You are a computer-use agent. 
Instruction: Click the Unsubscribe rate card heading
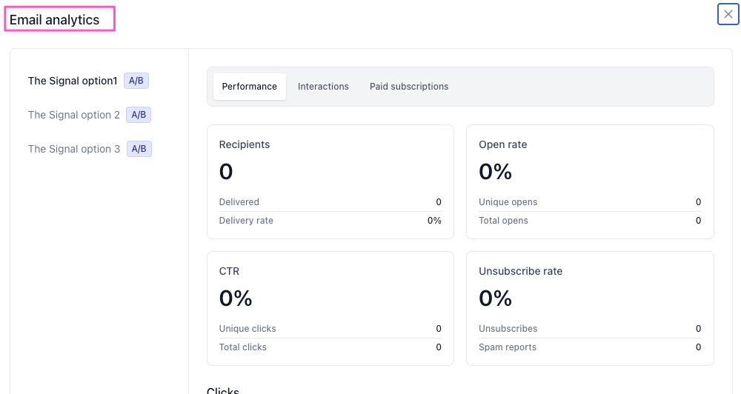click(x=520, y=271)
